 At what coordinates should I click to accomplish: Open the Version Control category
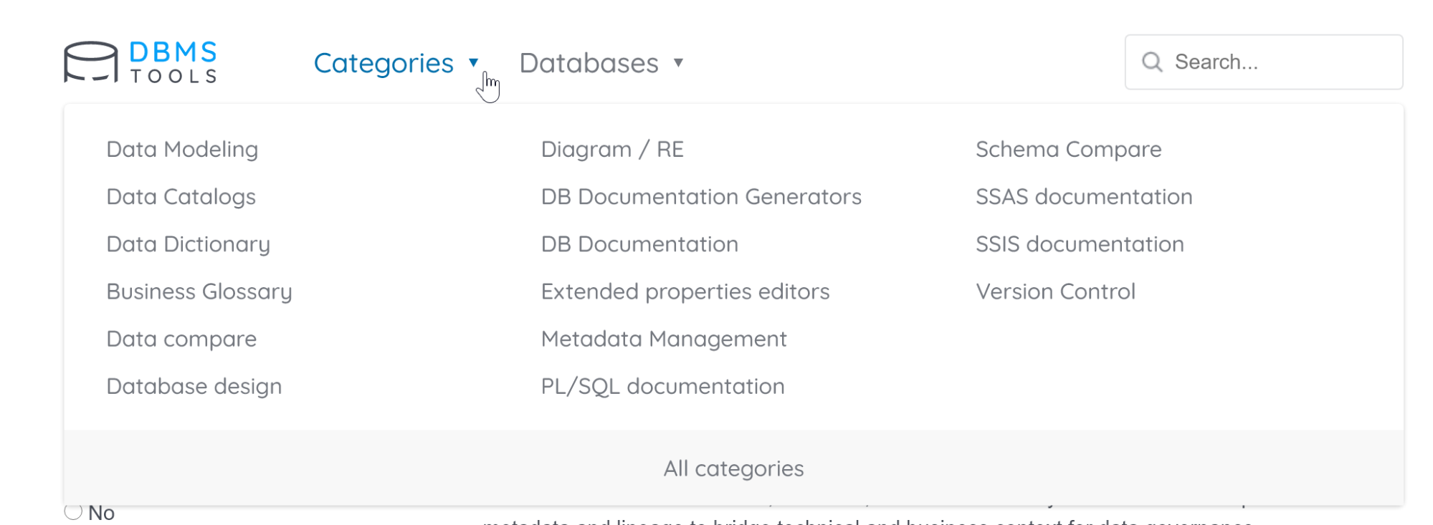tap(1055, 292)
